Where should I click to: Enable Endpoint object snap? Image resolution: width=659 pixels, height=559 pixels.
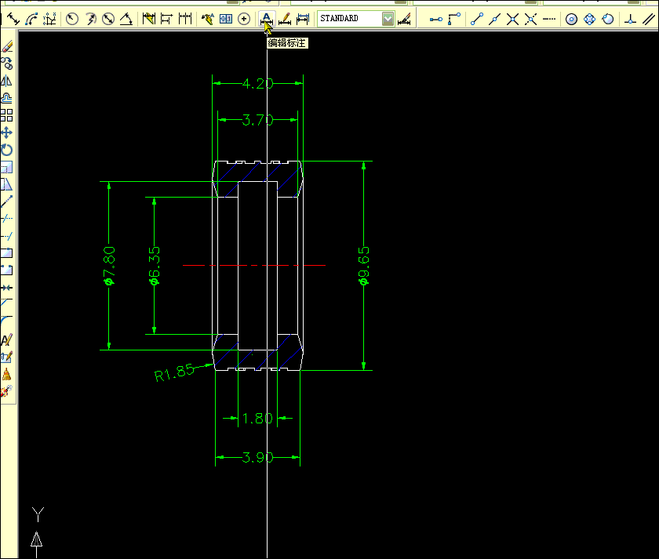(477, 19)
